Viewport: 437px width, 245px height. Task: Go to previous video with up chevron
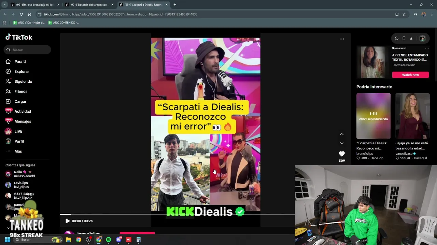click(x=342, y=134)
